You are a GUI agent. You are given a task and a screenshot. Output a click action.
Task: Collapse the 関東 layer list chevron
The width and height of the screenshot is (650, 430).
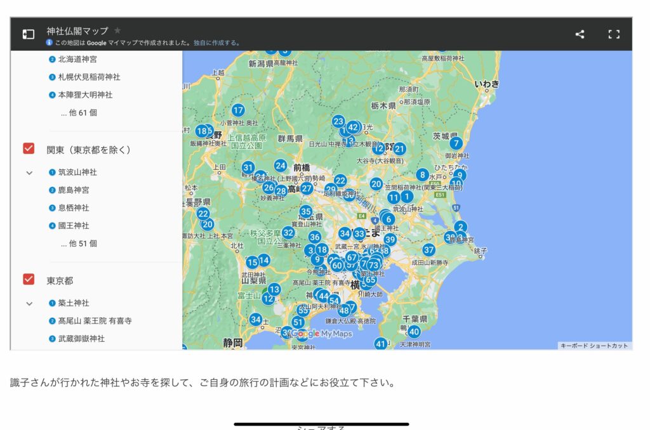[x=29, y=173]
